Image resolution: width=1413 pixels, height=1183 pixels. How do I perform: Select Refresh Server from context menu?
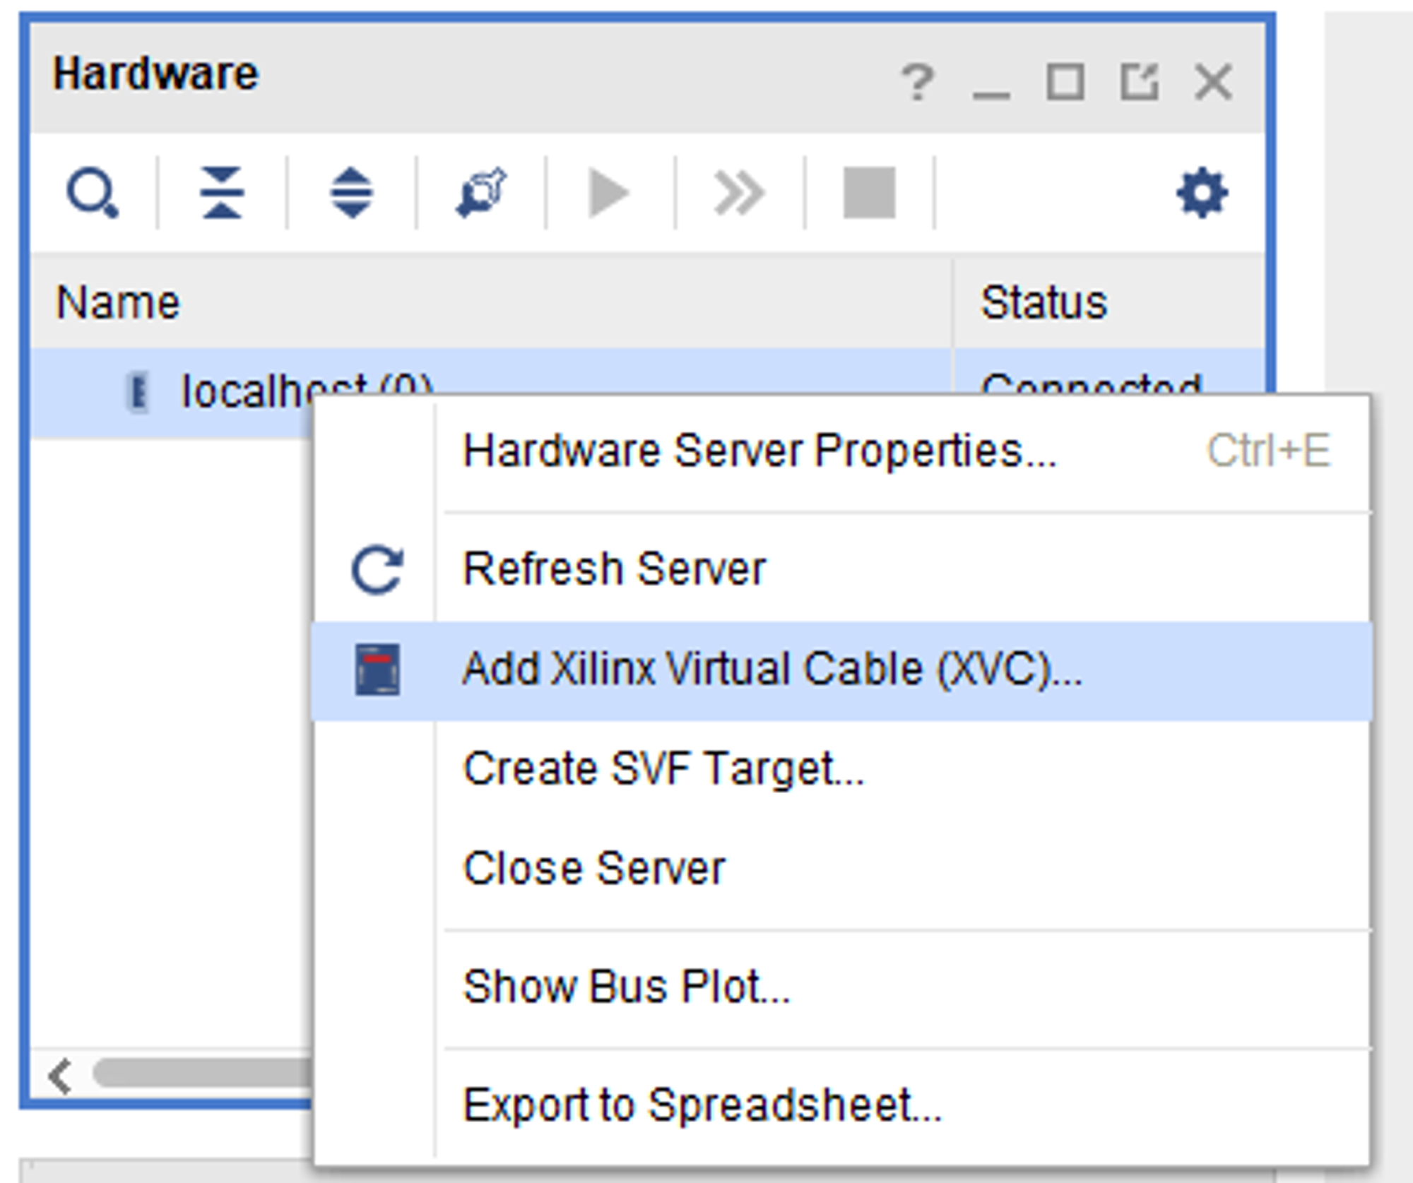[x=613, y=569]
